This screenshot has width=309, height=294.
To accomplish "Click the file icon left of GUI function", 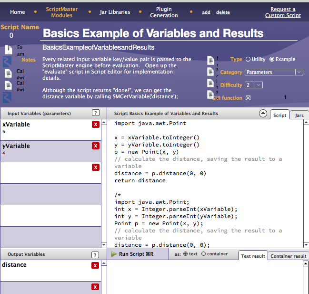I will (210, 94).
